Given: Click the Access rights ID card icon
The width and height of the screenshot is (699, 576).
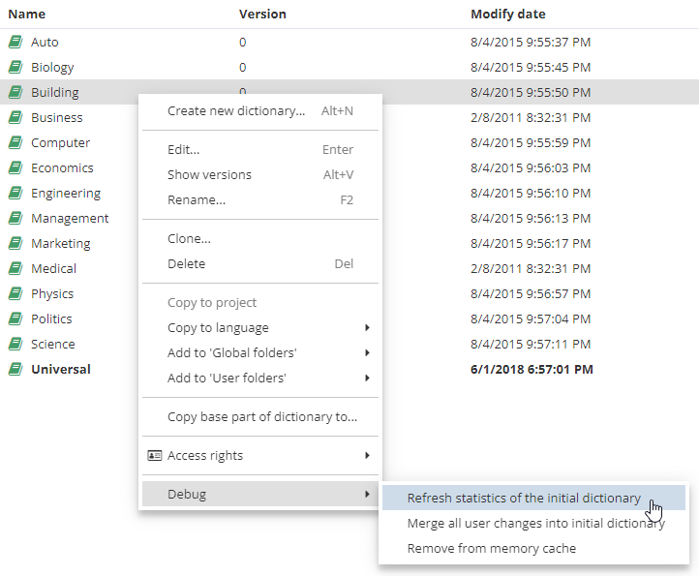Looking at the screenshot, I should click(x=155, y=456).
